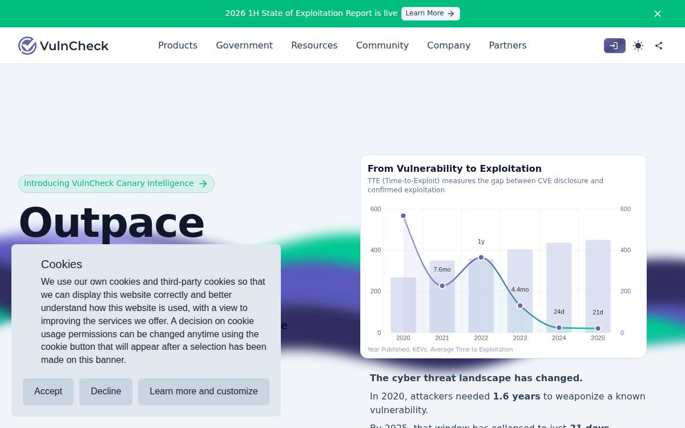Image resolution: width=685 pixels, height=428 pixels.
Task: Open the Products menu
Action: [178, 46]
